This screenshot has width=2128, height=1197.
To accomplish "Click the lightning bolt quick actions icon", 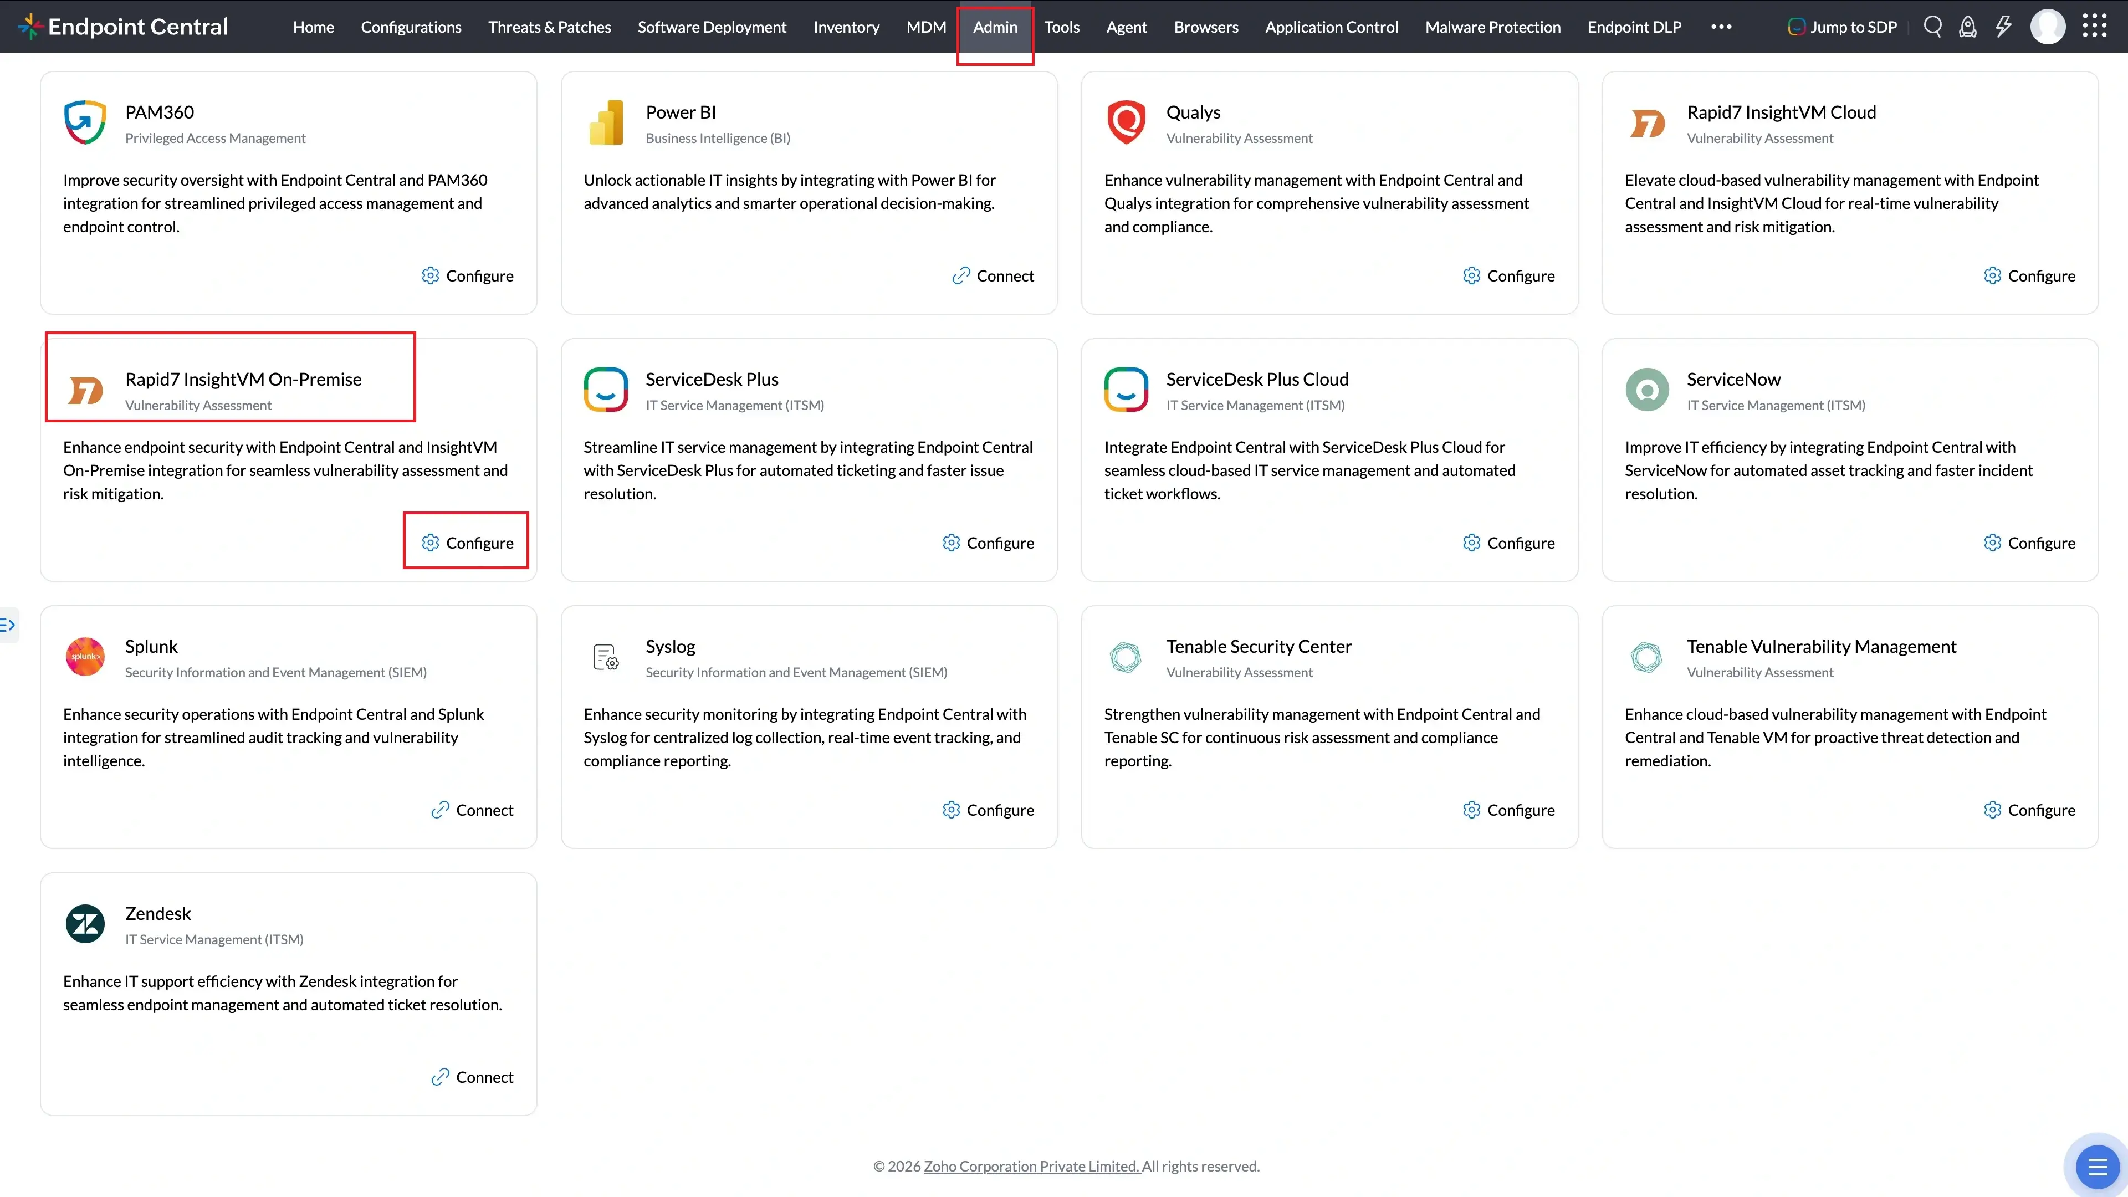I will [2003, 27].
